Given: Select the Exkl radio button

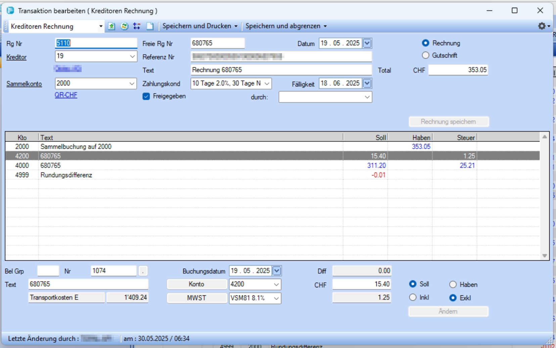Looking at the screenshot, I should [x=453, y=298].
